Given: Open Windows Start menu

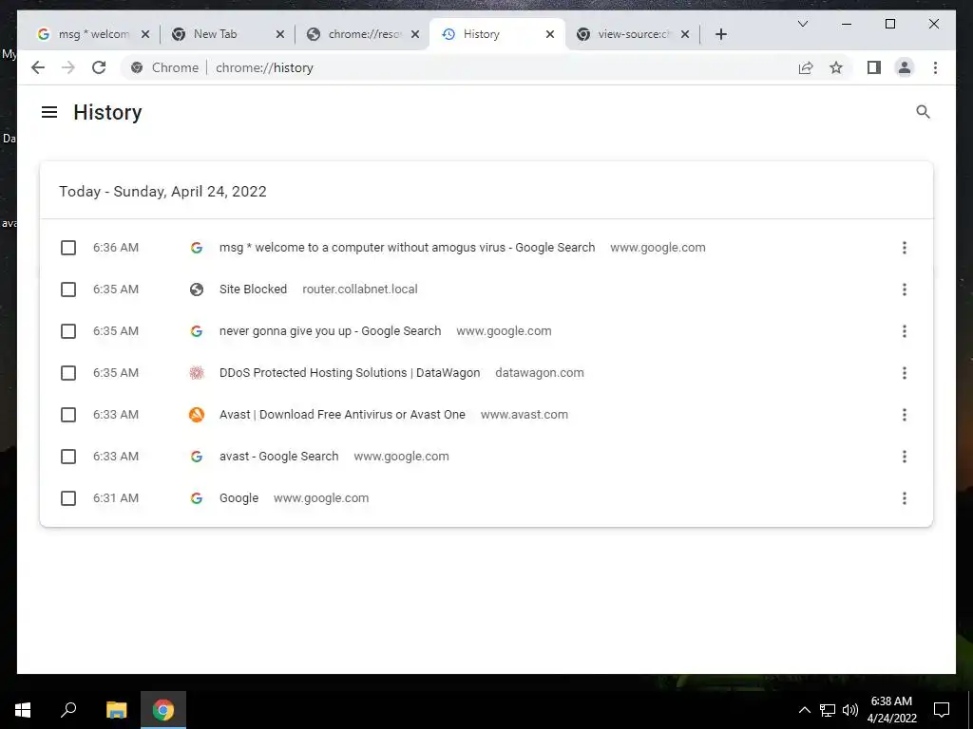Looking at the screenshot, I should point(23,710).
